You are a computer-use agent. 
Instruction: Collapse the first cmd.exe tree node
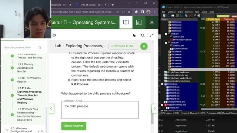tap(166, 34)
